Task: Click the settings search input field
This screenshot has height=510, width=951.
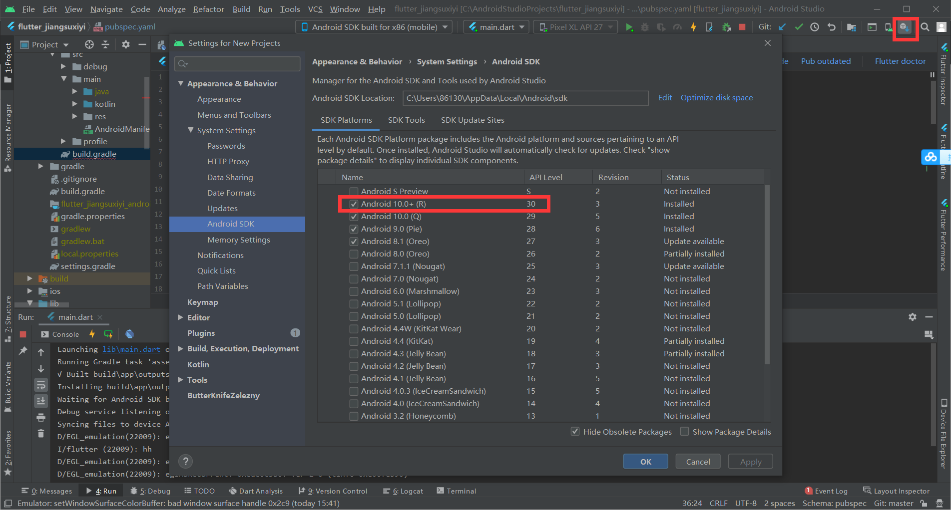Action: point(237,63)
